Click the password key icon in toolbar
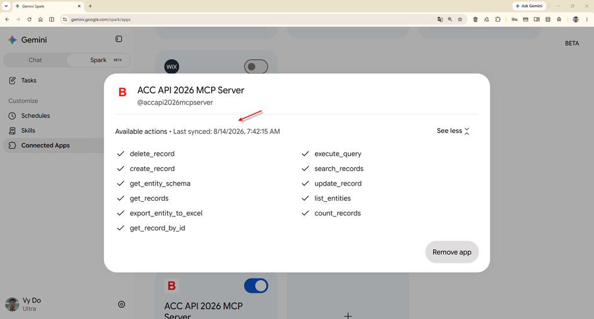 click(x=515, y=19)
